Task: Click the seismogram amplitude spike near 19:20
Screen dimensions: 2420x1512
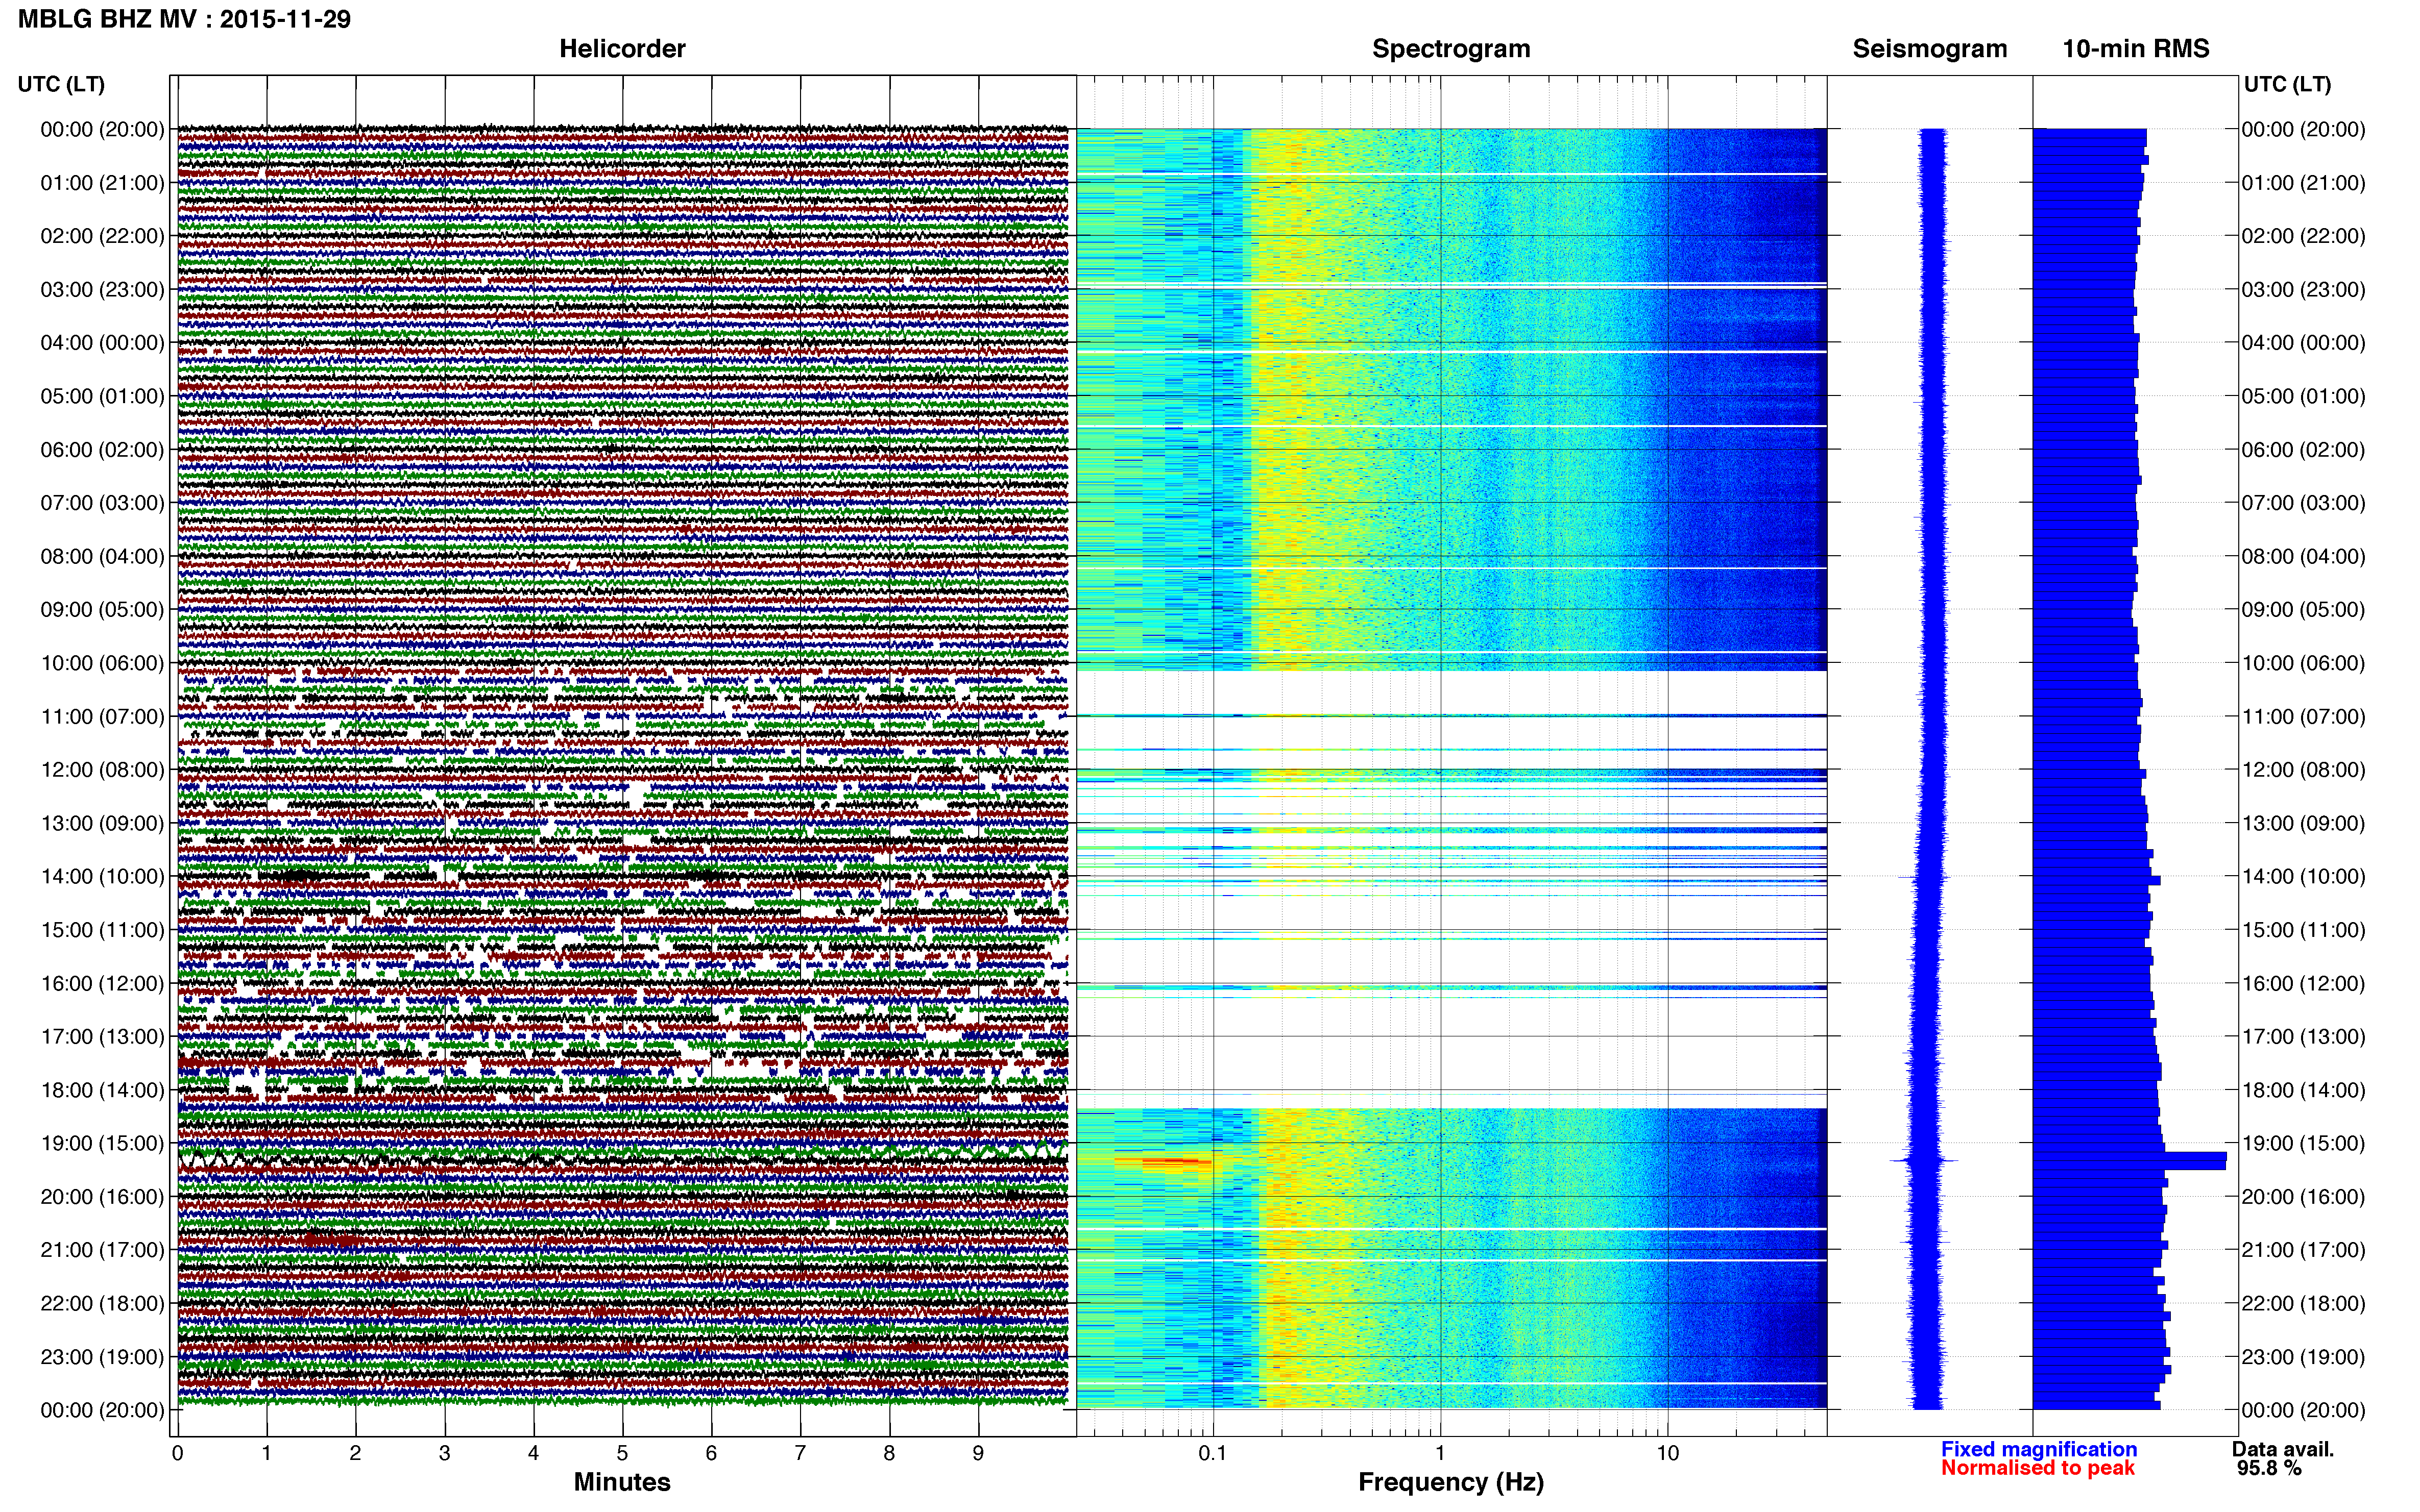Action: point(1924,1161)
